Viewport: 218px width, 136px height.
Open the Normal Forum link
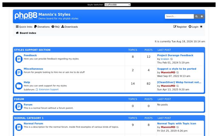point(33,124)
